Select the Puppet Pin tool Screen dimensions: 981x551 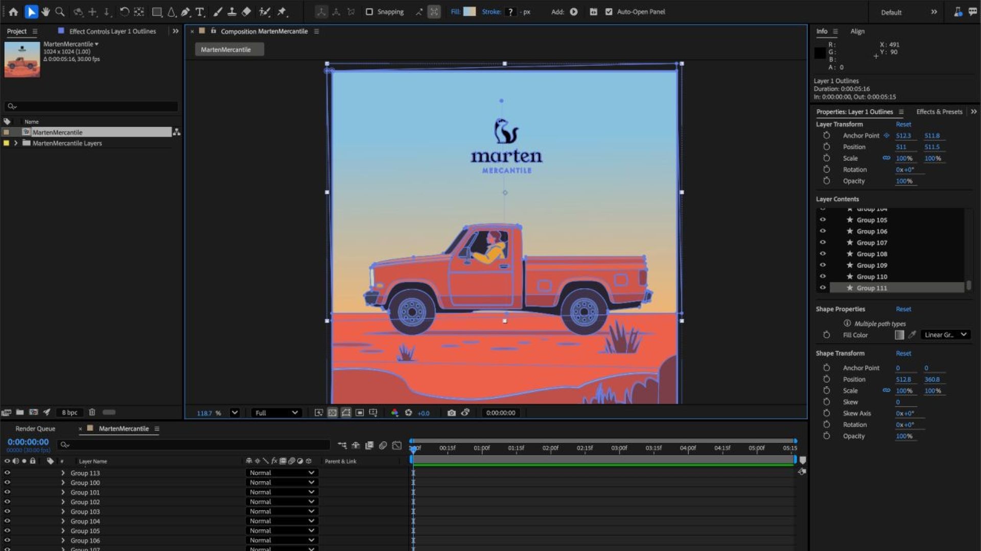[x=282, y=12]
